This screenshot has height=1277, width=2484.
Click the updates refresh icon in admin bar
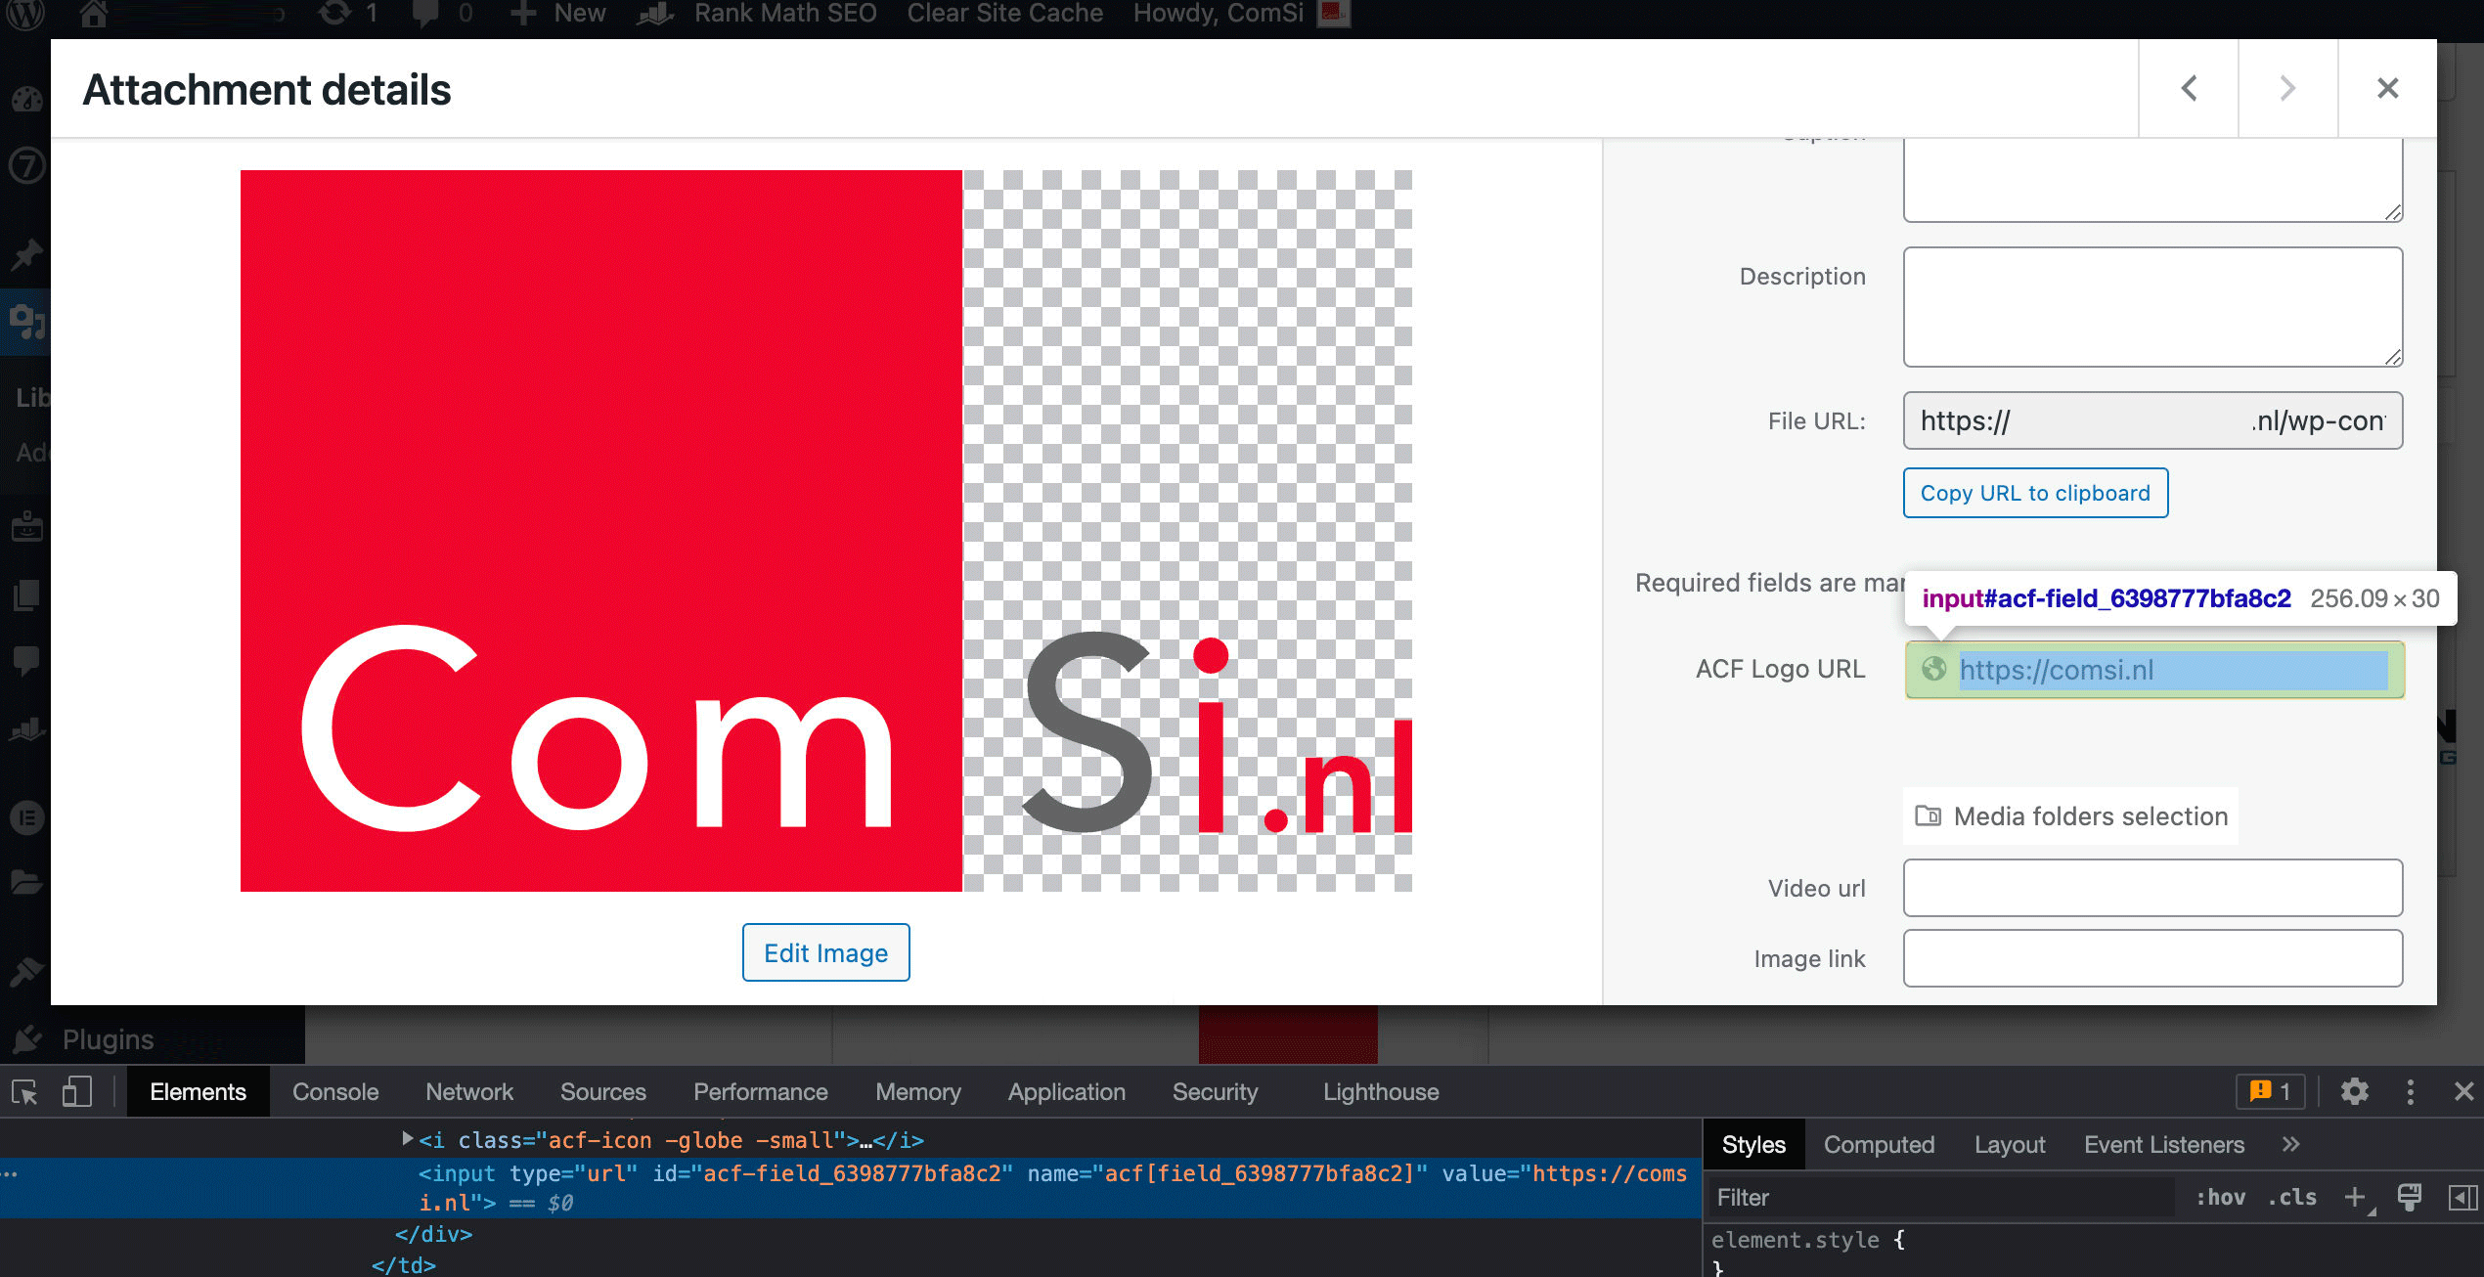[334, 13]
